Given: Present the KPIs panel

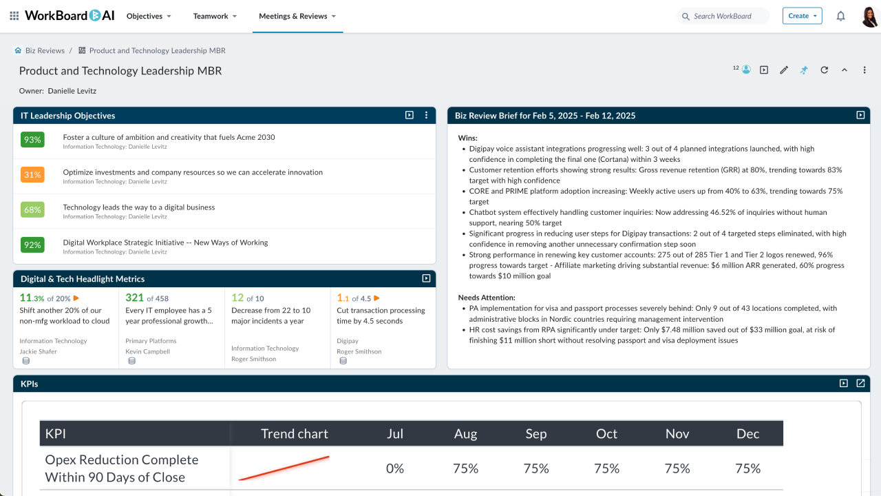Looking at the screenshot, I should [844, 383].
